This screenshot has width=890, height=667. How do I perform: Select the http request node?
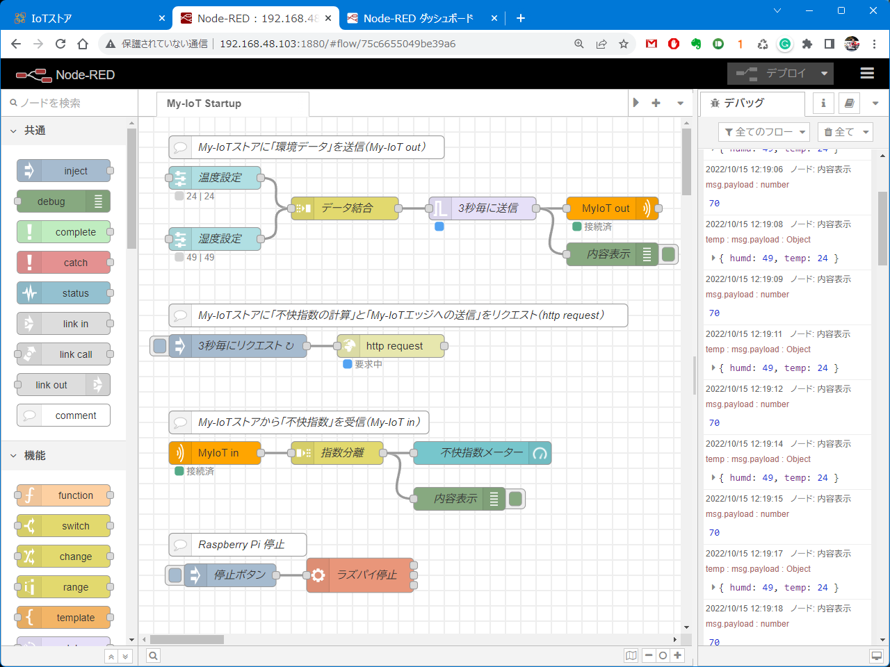(x=390, y=346)
